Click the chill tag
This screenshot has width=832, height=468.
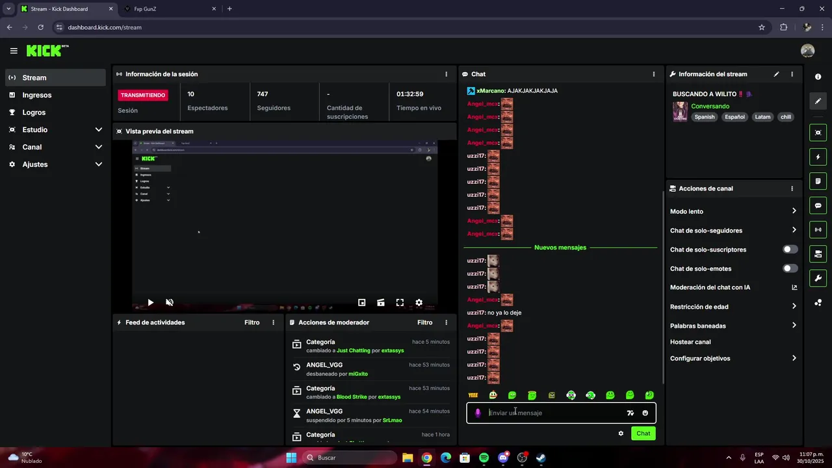[x=786, y=117]
